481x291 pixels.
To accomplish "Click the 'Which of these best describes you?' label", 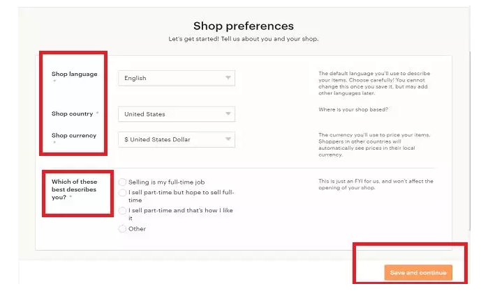I will pos(74,189).
